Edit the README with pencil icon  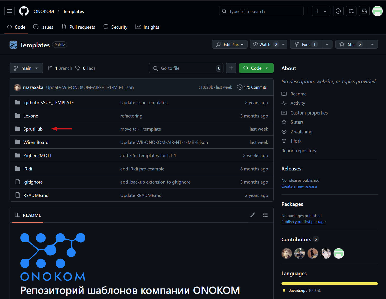[253, 215]
